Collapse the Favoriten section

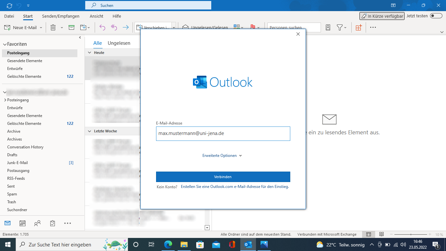(x=5, y=44)
